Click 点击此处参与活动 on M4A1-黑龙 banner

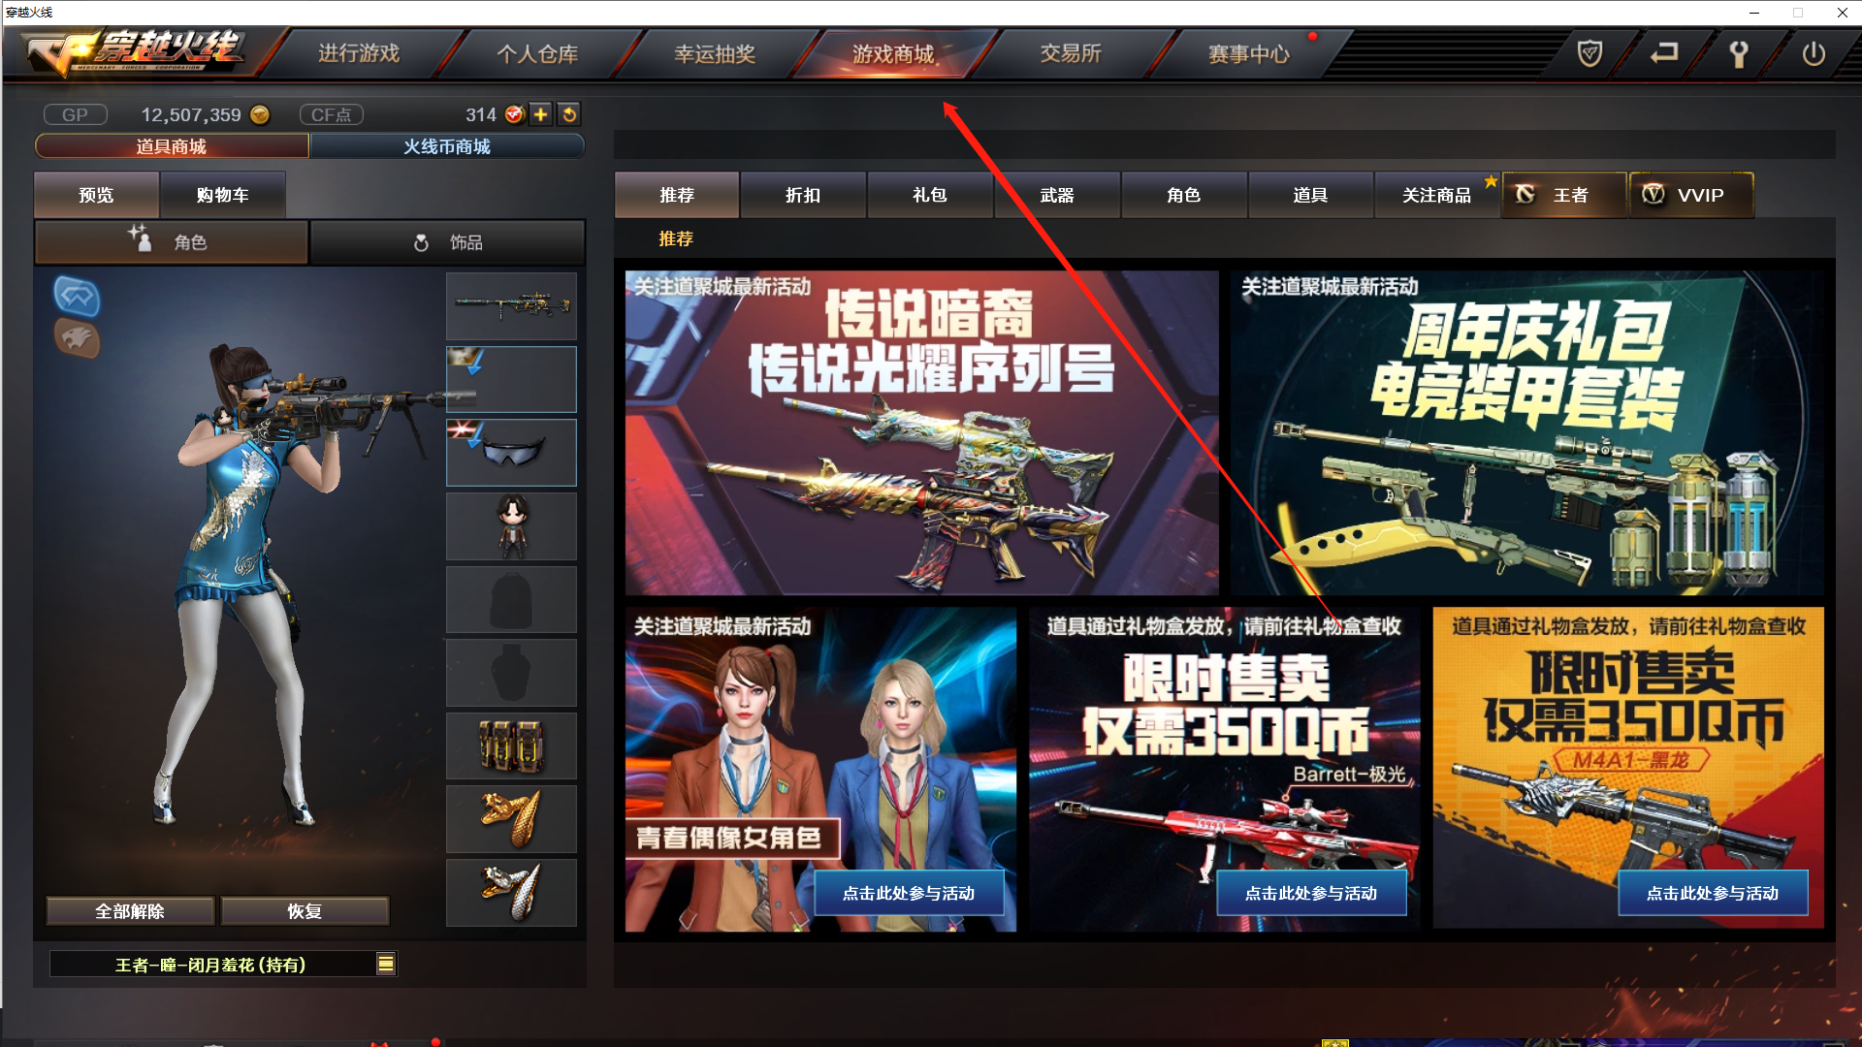[x=1713, y=893]
